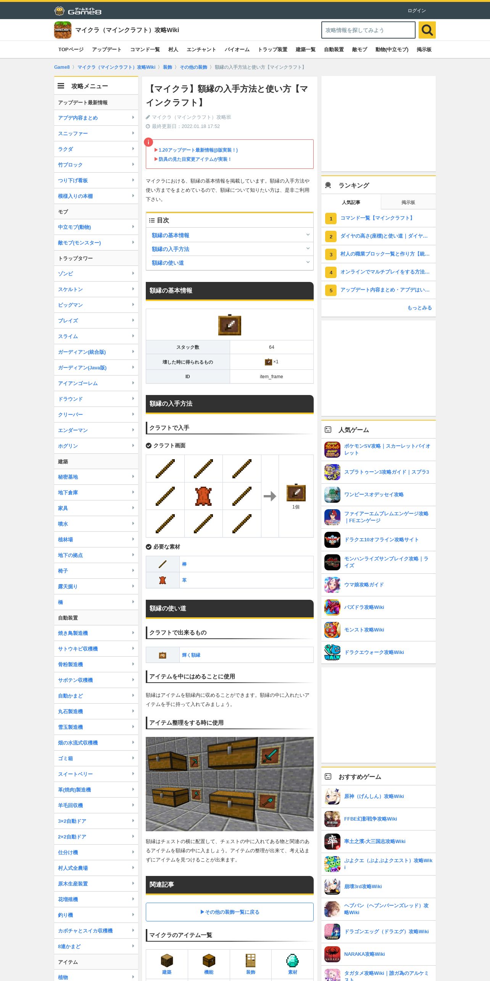Click the Minecraft wiki app icon
Image resolution: width=490 pixels, height=981 pixels.
(x=63, y=30)
